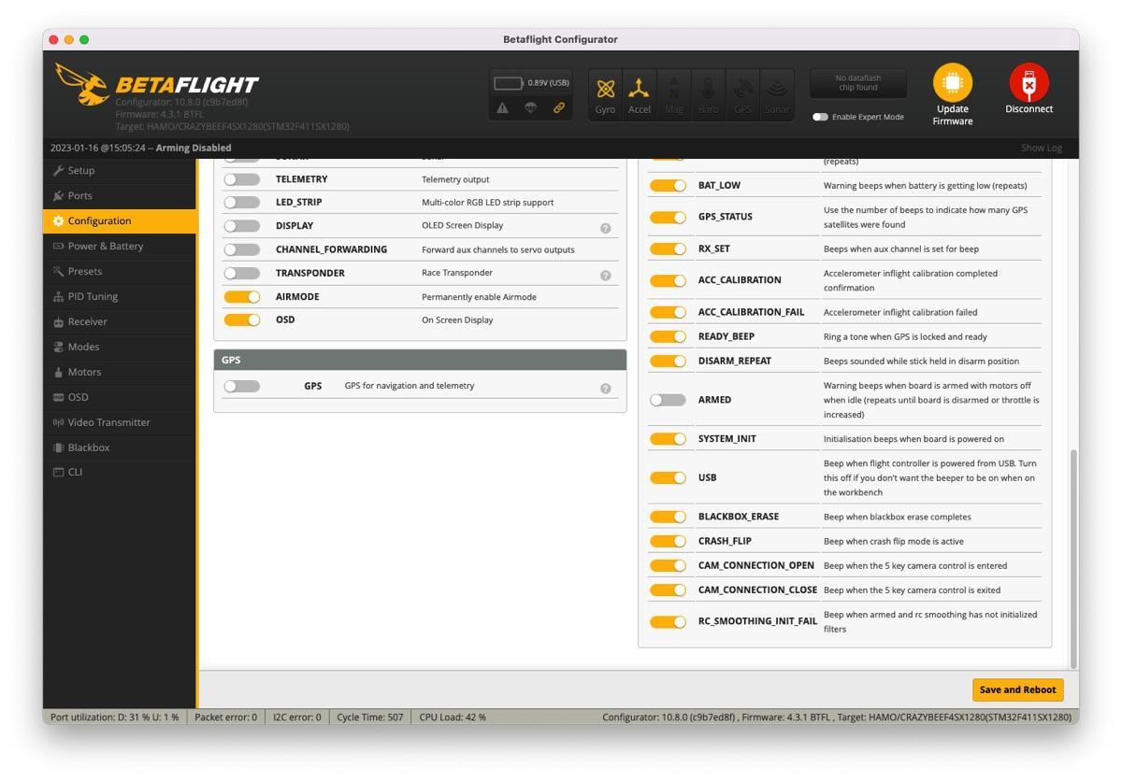Enable the DISPLAY feature toggle
1122x781 pixels.
point(242,225)
